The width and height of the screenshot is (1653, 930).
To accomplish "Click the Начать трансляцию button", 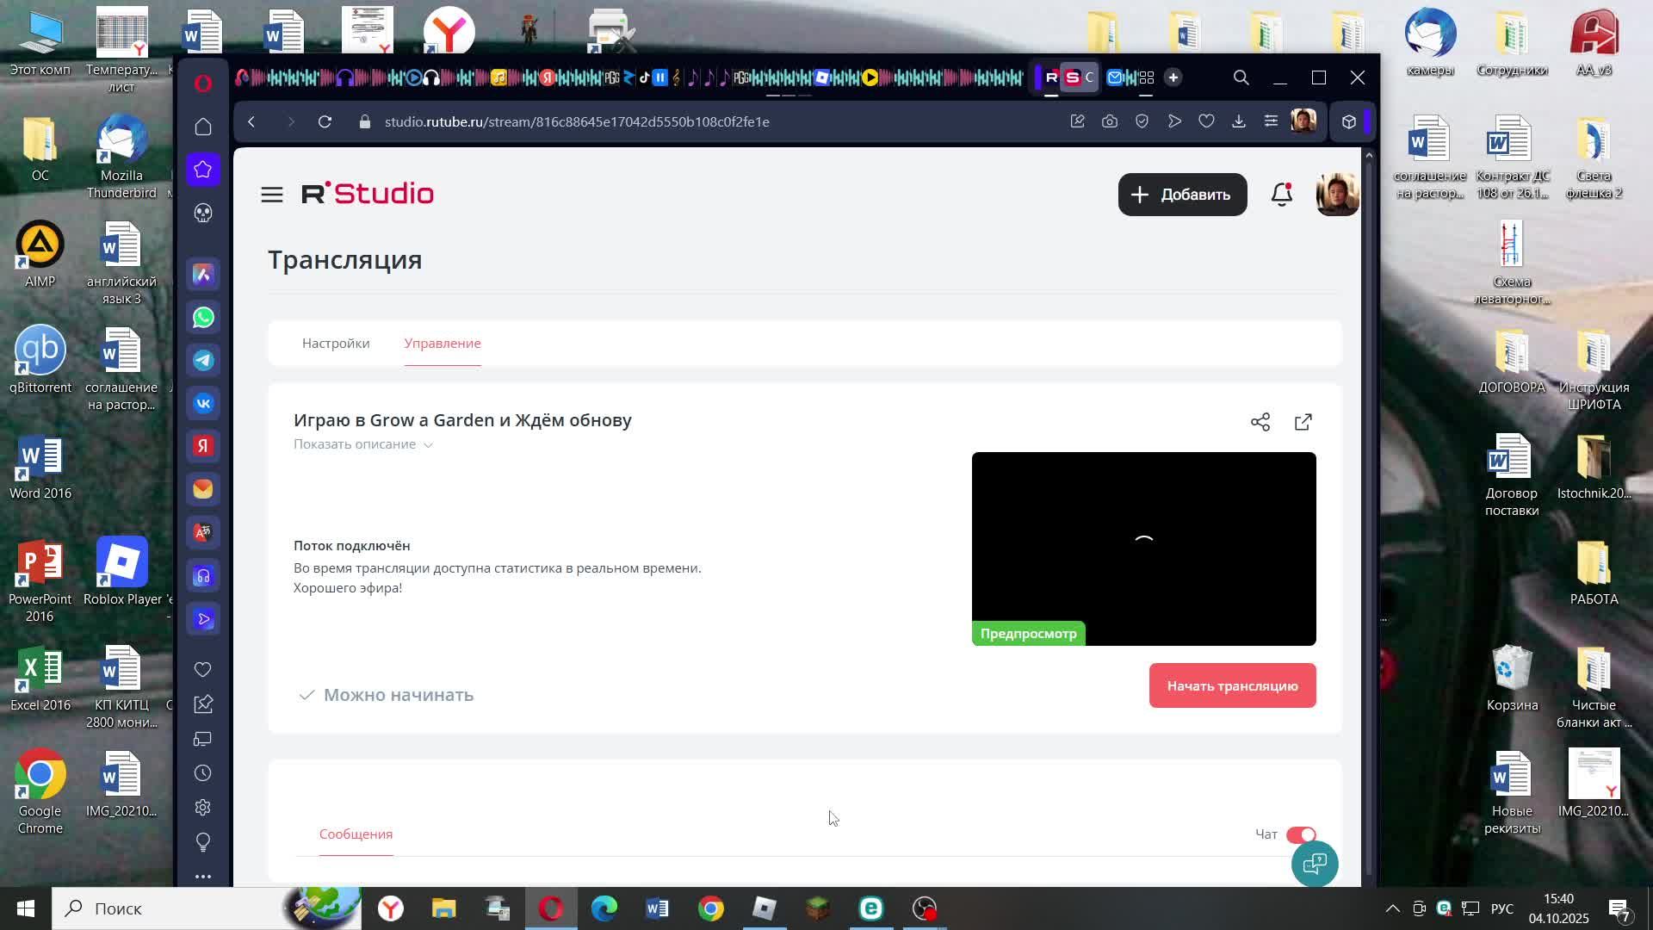I will point(1231,686).
